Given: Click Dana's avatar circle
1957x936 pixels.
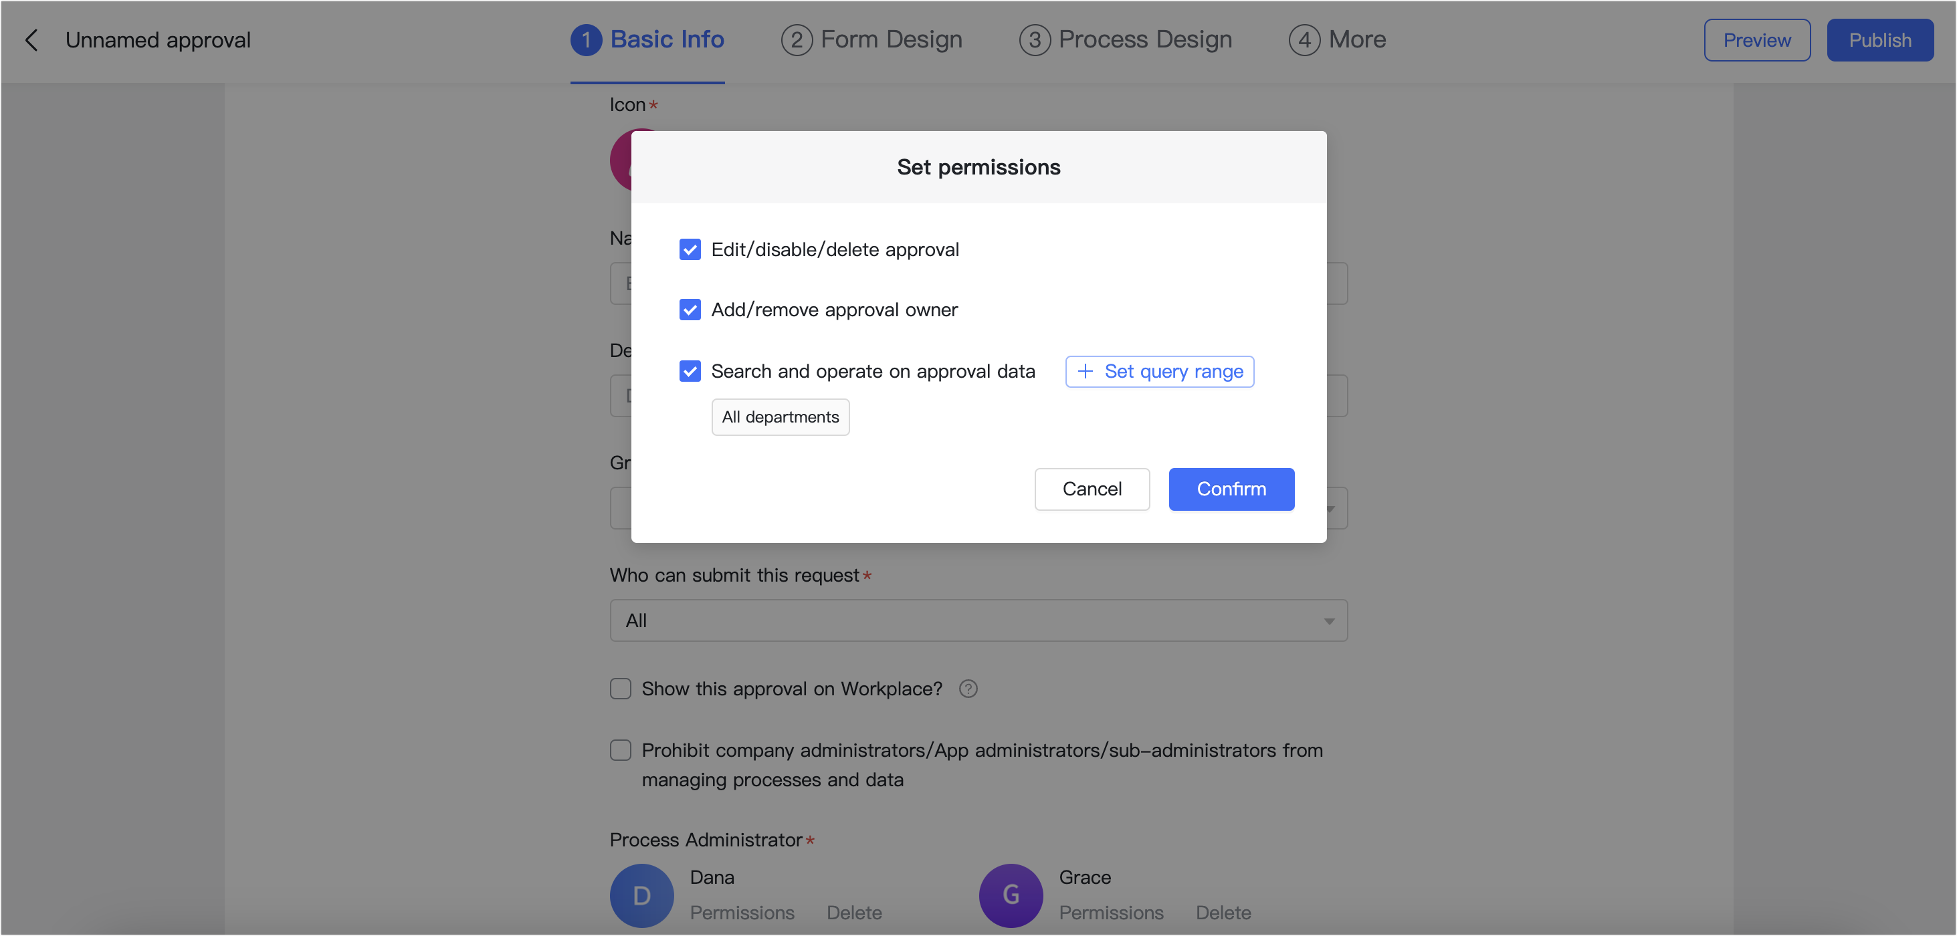Looking at the screenshot, I should pyautogui.click(x=641, y=896).
